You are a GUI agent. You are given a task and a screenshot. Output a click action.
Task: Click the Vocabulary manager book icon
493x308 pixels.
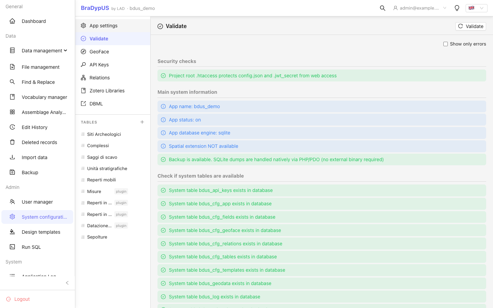point(12,97)
